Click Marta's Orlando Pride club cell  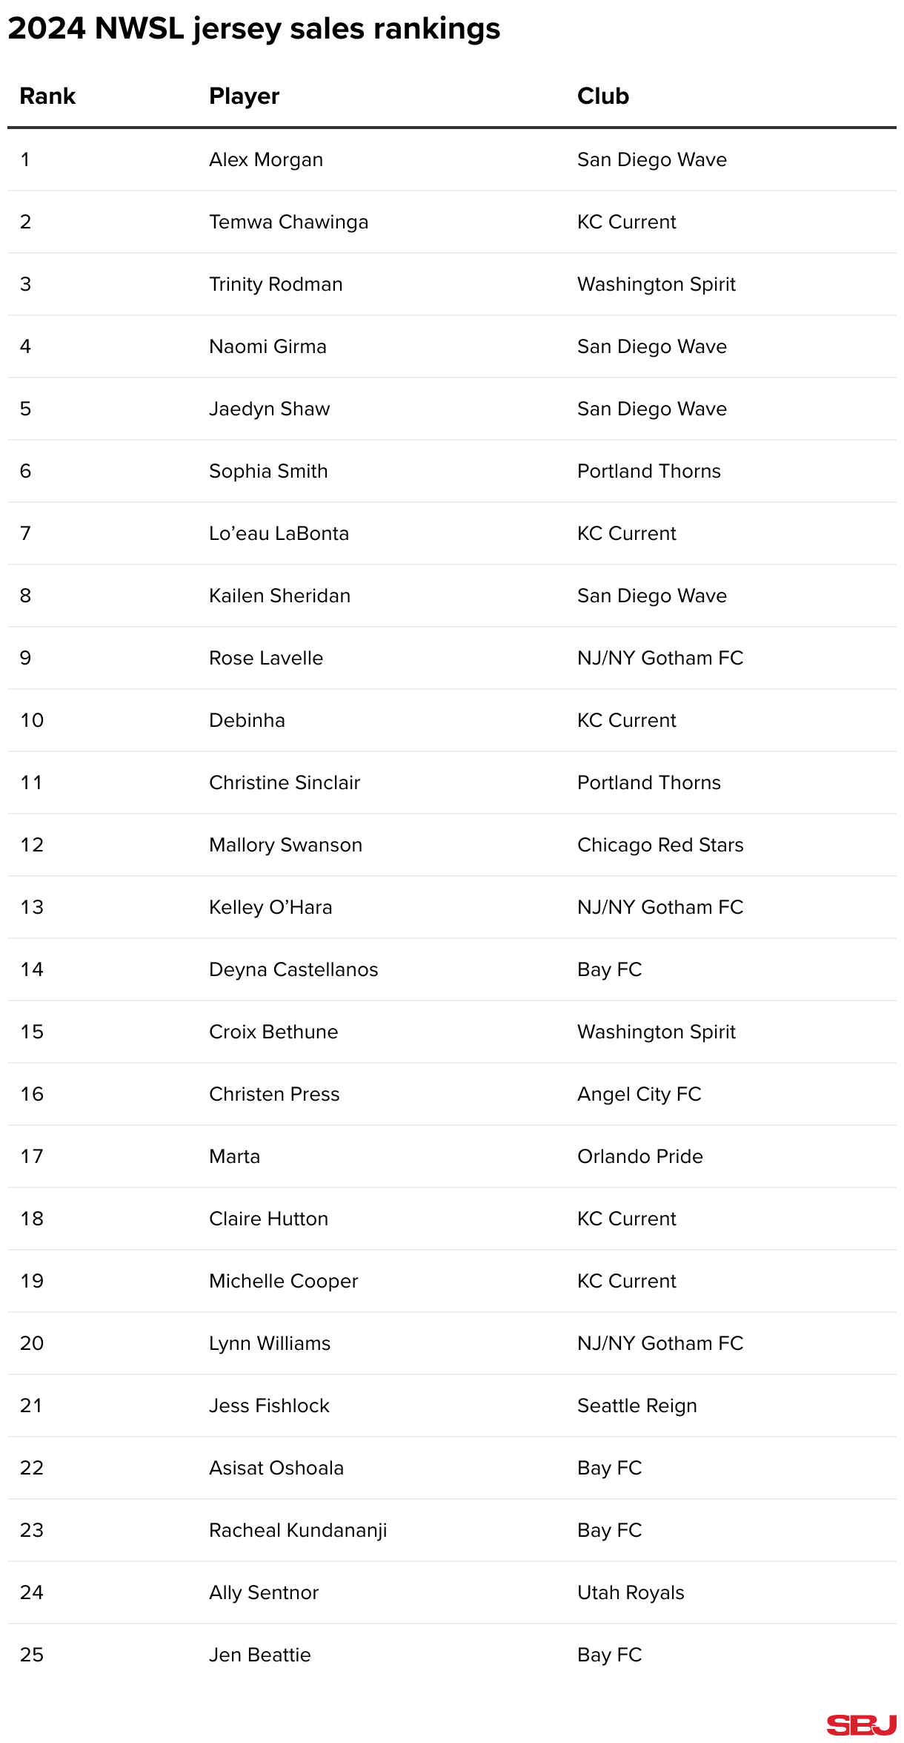[x=640, y=1157]
